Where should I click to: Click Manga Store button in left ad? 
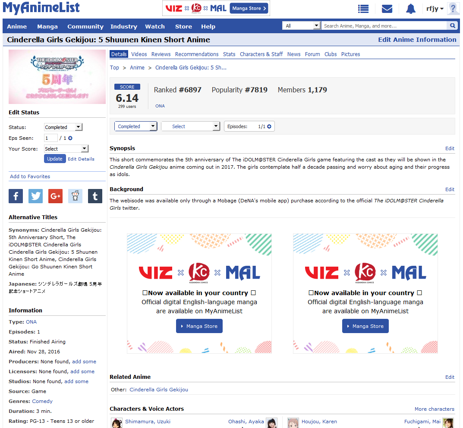[199, 326]
